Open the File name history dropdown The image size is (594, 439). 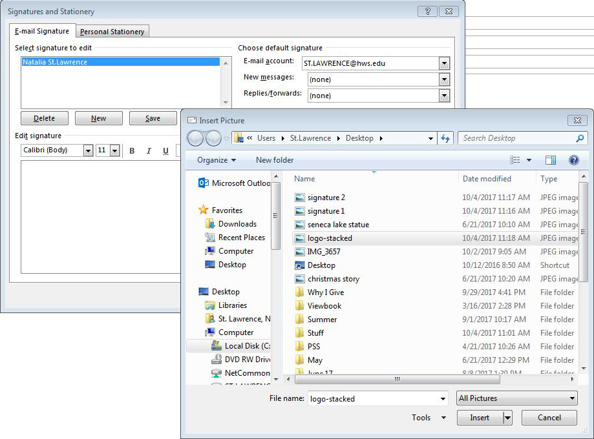pos(443,398)
